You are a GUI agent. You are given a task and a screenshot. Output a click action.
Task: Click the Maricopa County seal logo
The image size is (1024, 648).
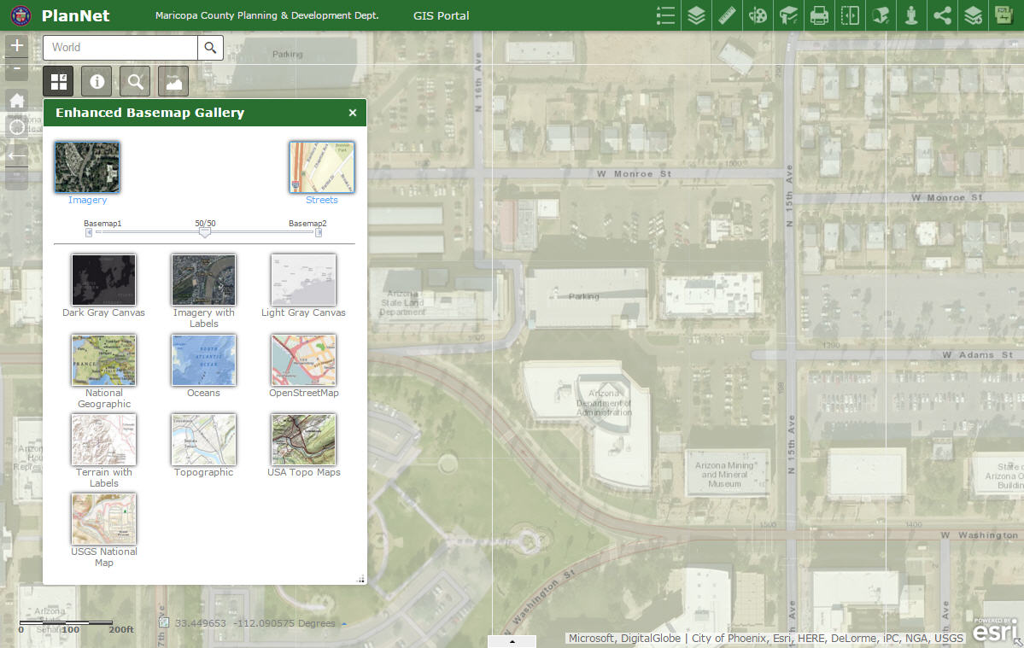click(x=20, y=15)
